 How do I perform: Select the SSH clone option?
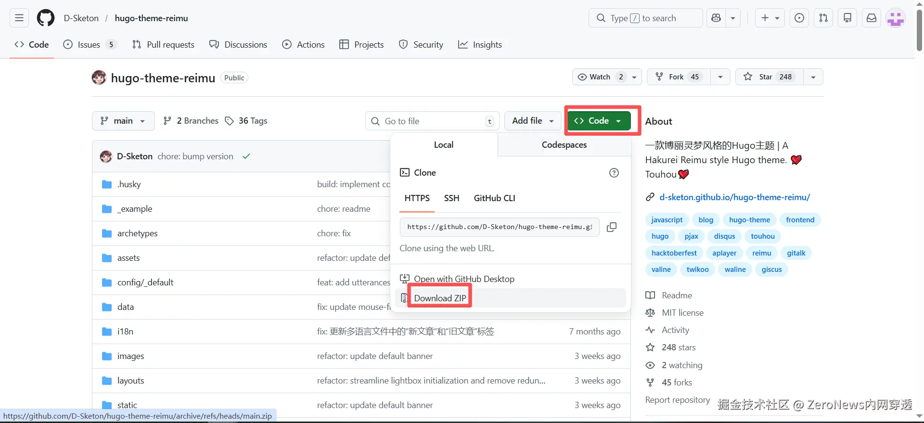(451, 198)
